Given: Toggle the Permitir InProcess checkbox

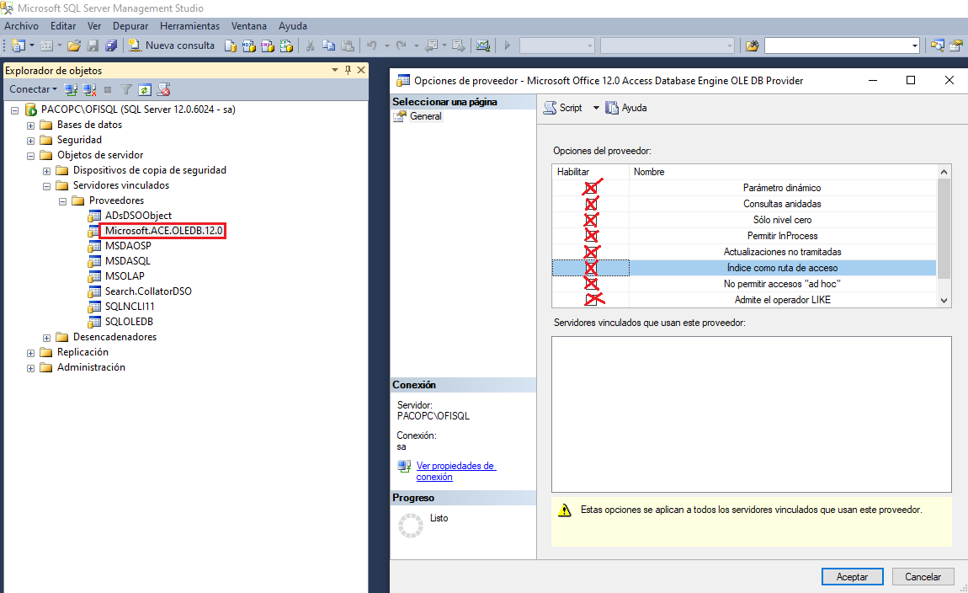Looking at the screenshot, I should click(x=591, y=236).
